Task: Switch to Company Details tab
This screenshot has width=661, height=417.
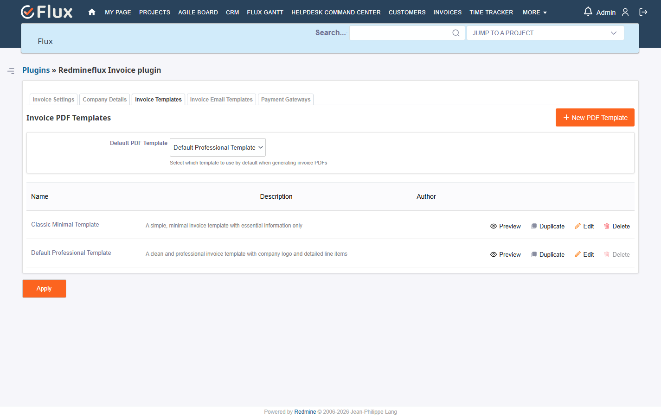Action: click(104, 100)
